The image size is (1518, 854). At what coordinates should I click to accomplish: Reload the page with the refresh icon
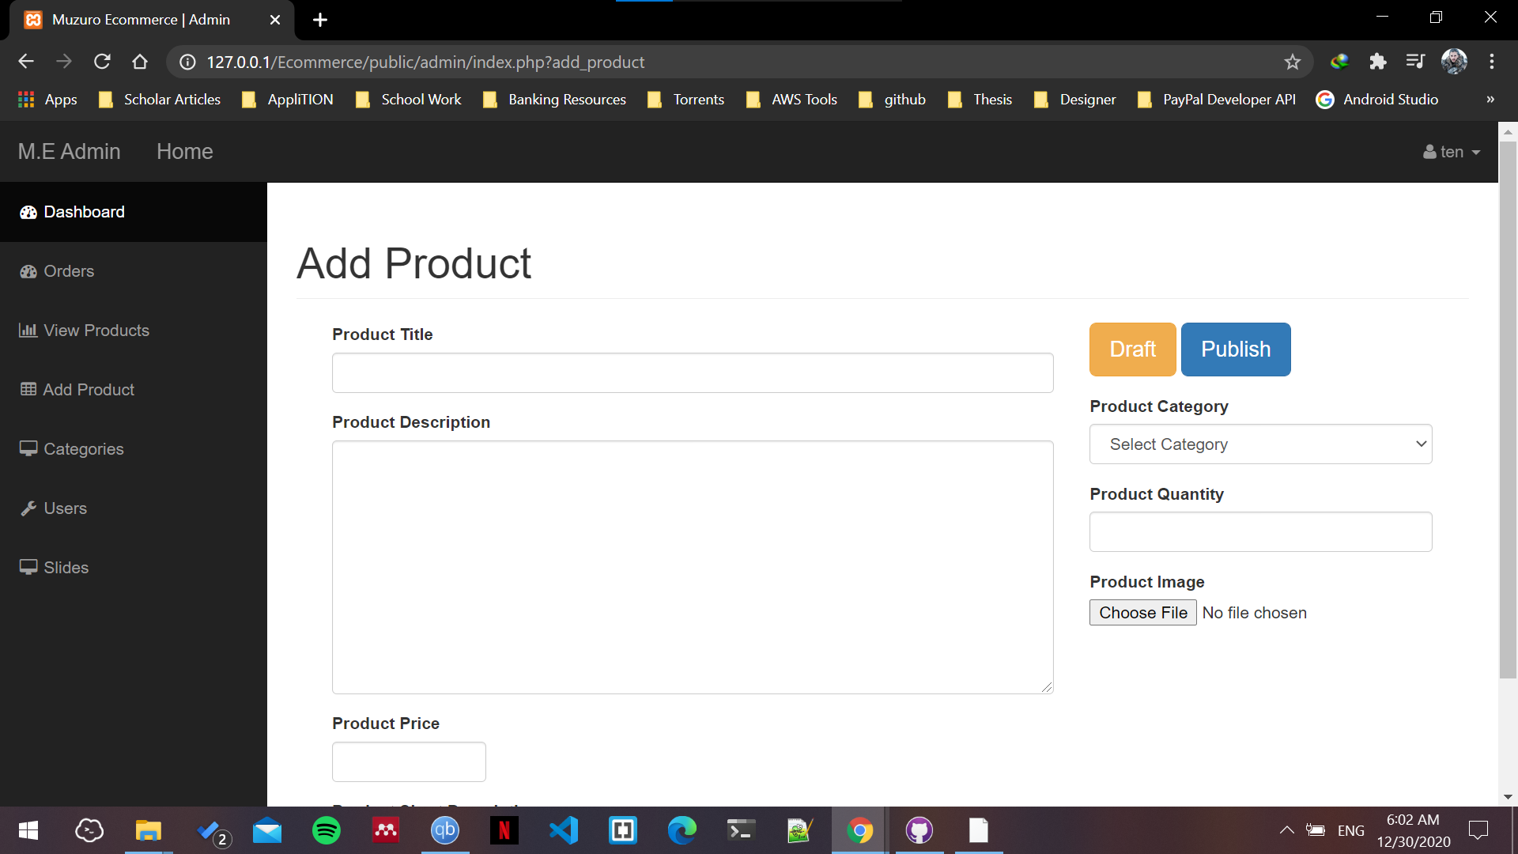click(x=102, y=62)
